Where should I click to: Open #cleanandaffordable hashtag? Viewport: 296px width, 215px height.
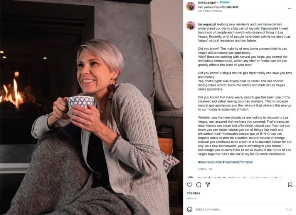[x=237, y=162]
